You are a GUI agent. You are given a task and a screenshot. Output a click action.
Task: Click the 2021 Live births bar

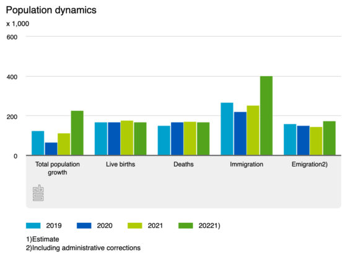127,137
